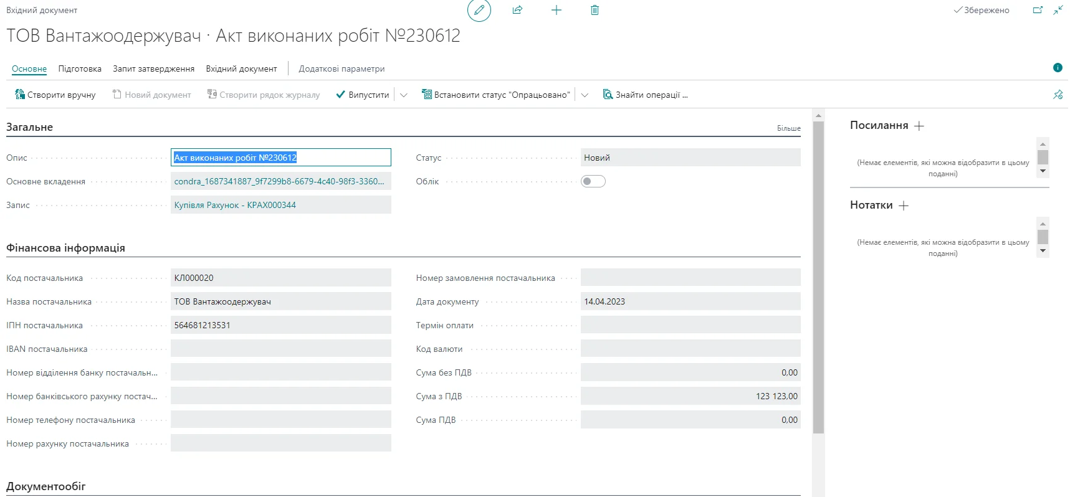Open the Підготовка tab
The width and height of the screenshot is (1070, 497).
tap(80, 69)
